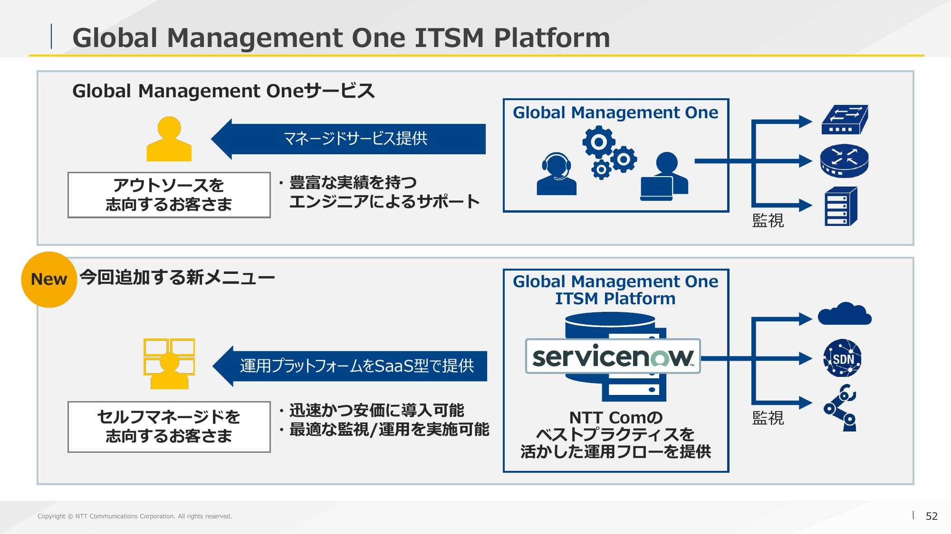This screenshot has height=534, width=951.
Task: Click the orange New badge
Action: click(x=49, y=280)
